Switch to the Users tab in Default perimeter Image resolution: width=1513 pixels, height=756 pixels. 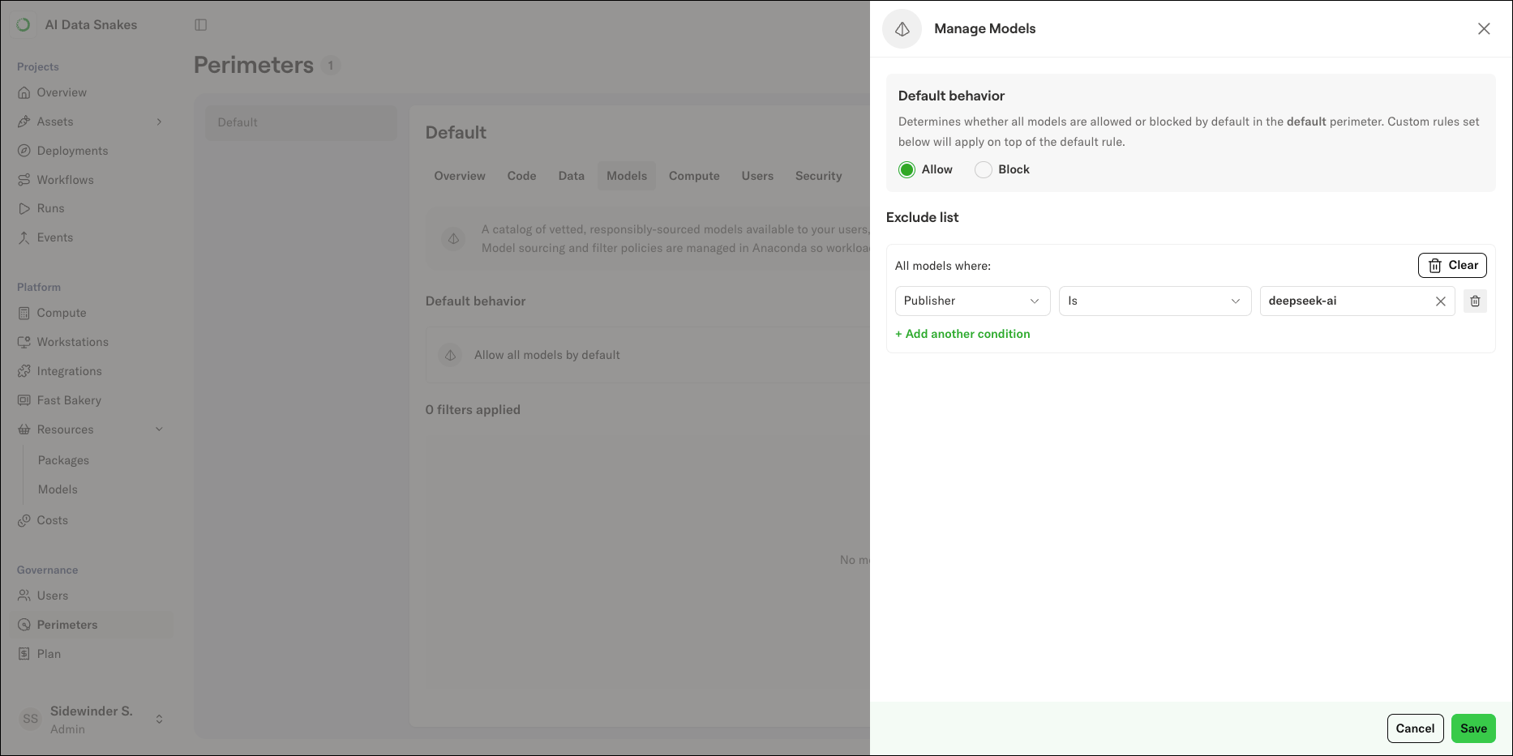tap(757, 176)
